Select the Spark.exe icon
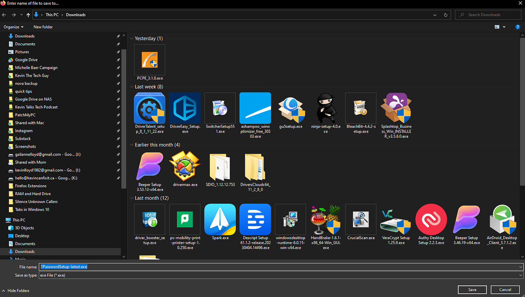This screenshot has height=297, width=525. click(x=220, y=220)
